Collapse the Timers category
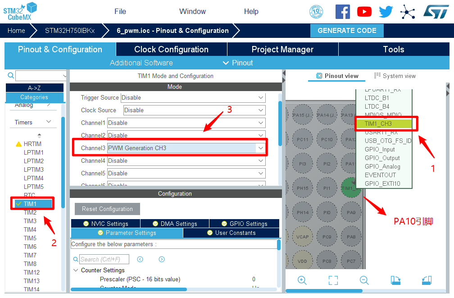 (49, 122)
